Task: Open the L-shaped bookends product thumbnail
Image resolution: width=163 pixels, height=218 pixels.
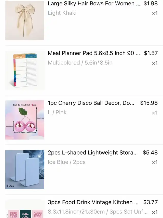Action: click(x=25, y=169)
